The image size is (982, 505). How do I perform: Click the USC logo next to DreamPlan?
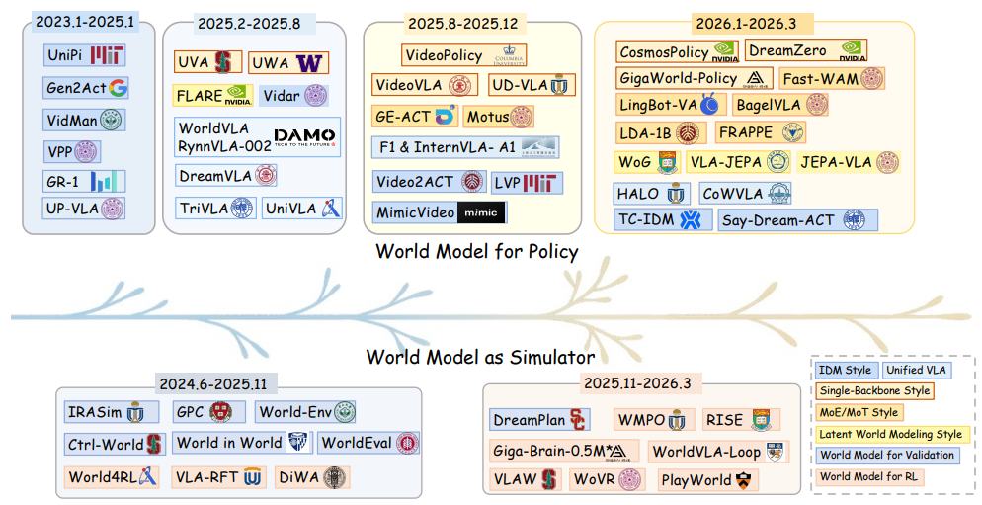pyautogui.click(x=577, y=420)
